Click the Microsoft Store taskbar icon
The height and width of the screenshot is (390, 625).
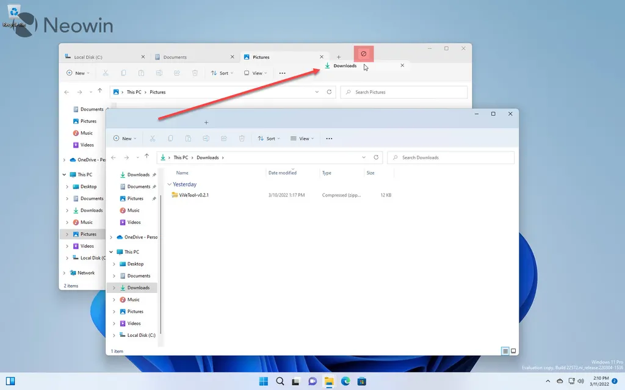click(x=361, y=381)
